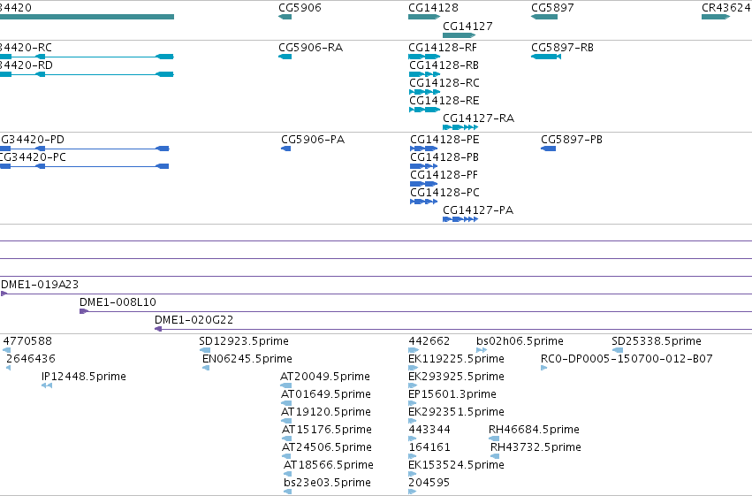Select EST AT01649.5prime
Viewport: 752px width, 496px height.
click(285, 403)
